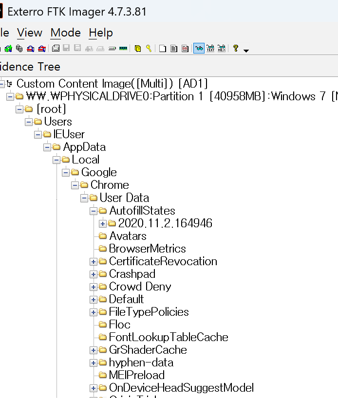
Task: Select the Default folder label
Action: [126, 299]
